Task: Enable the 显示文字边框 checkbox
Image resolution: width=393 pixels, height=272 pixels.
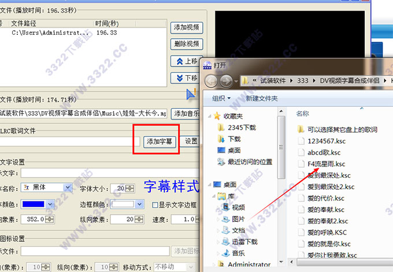Action: coord(155,205)
